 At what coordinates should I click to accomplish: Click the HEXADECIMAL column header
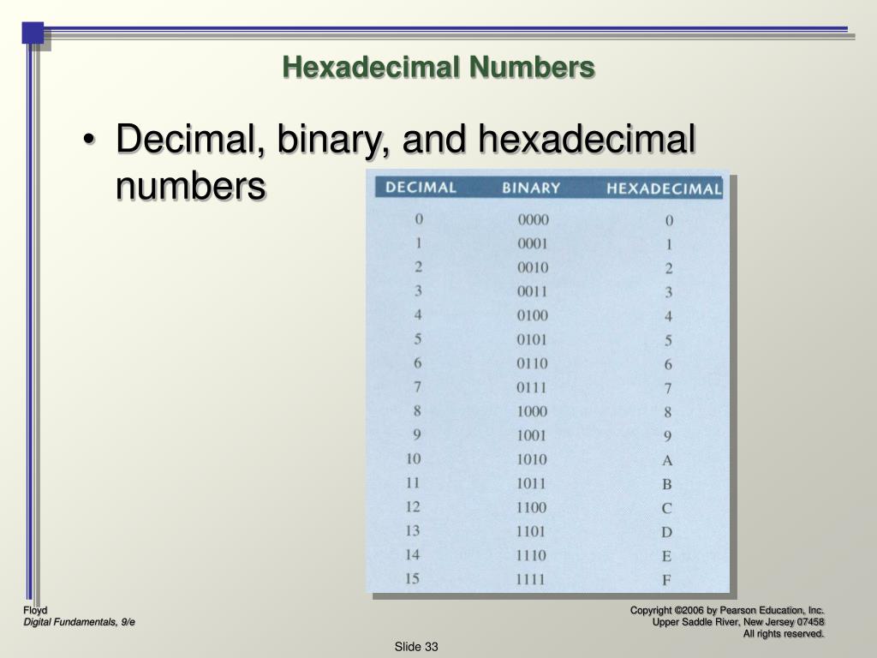click(x=664, y=188)
